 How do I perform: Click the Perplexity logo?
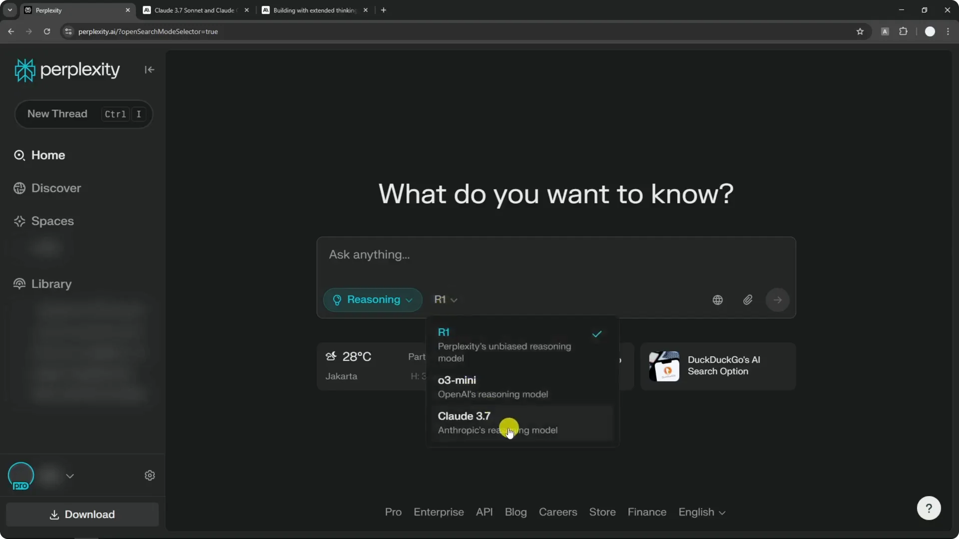(x=67, y=70)
